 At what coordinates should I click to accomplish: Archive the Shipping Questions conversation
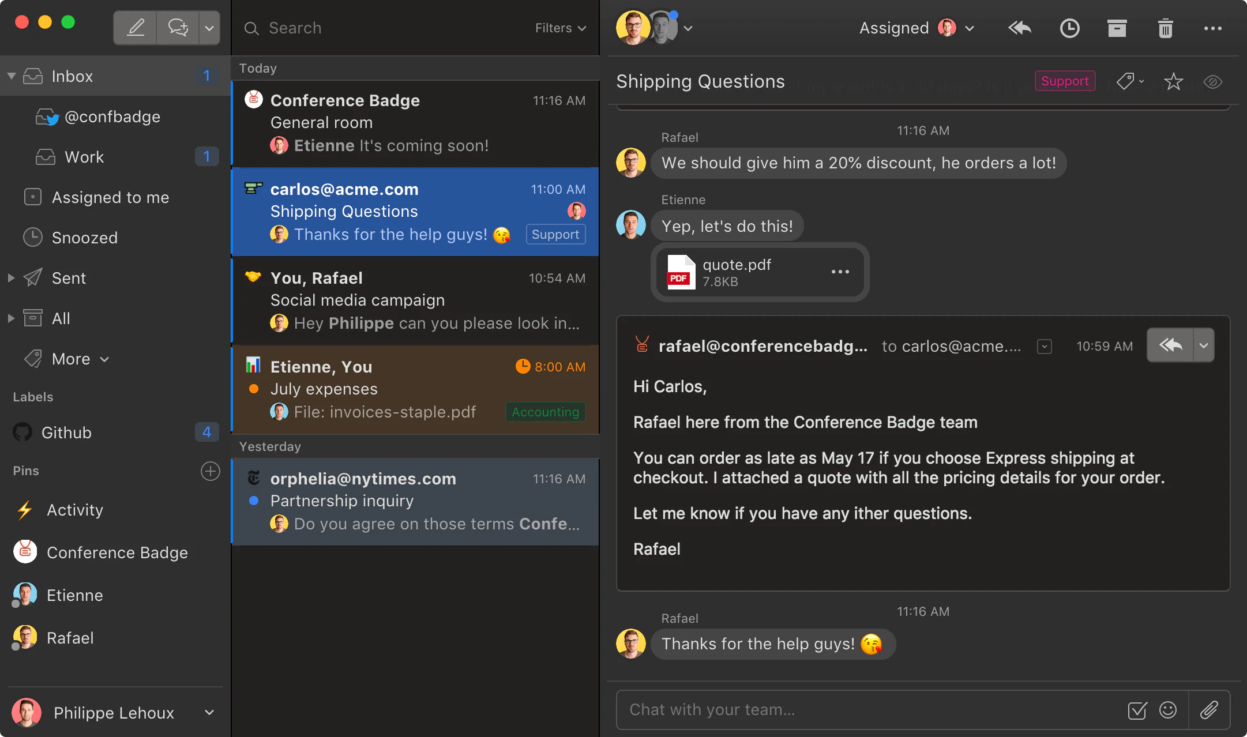click(1117, 28)
